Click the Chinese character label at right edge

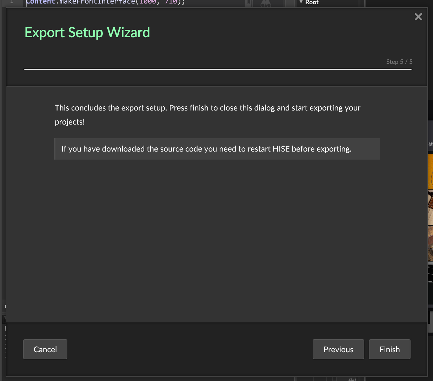(431, 144)
